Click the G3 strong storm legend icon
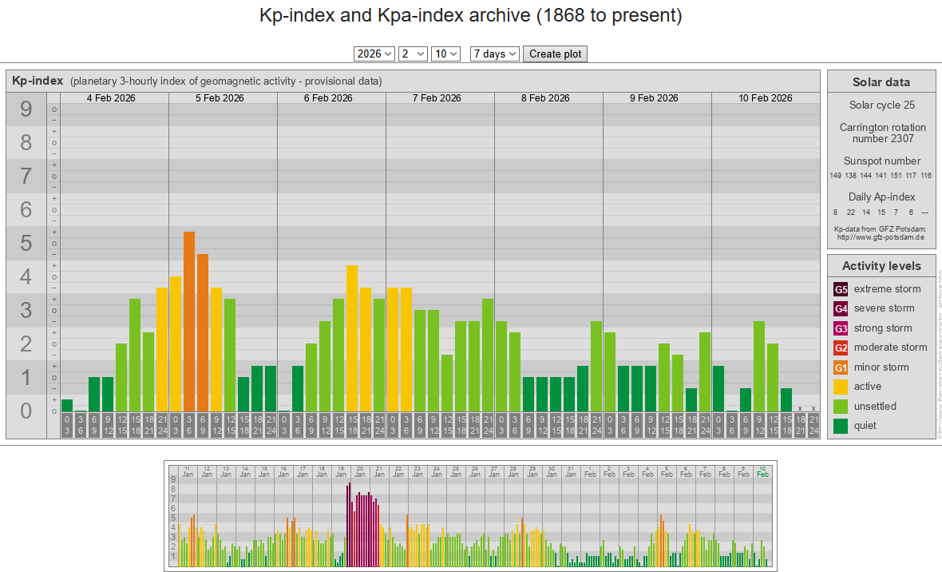The width and height of the screenshot is (942, 572). pyautogui.click(x=841, y=328)
